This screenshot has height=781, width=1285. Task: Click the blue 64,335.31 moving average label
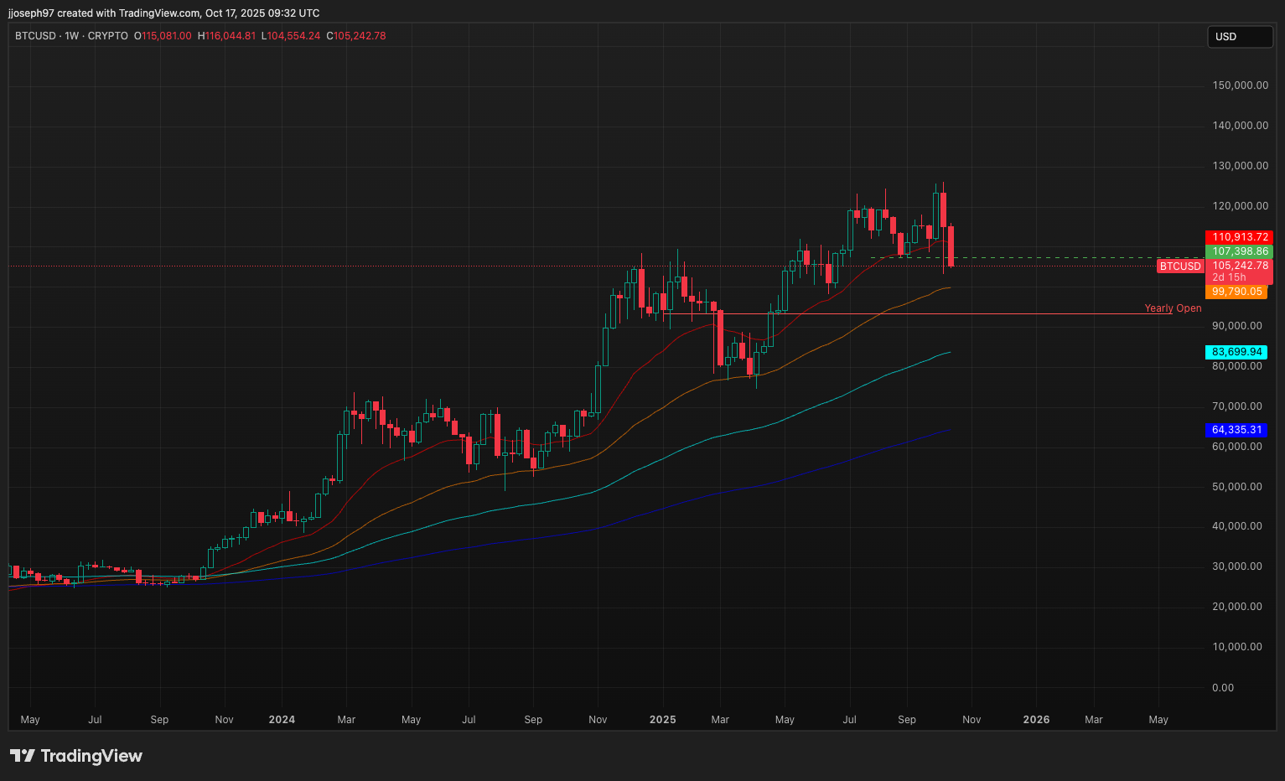point(1236,430)
